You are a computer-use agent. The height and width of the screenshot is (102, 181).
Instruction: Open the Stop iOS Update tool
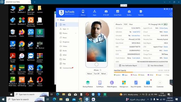(136, 84)
